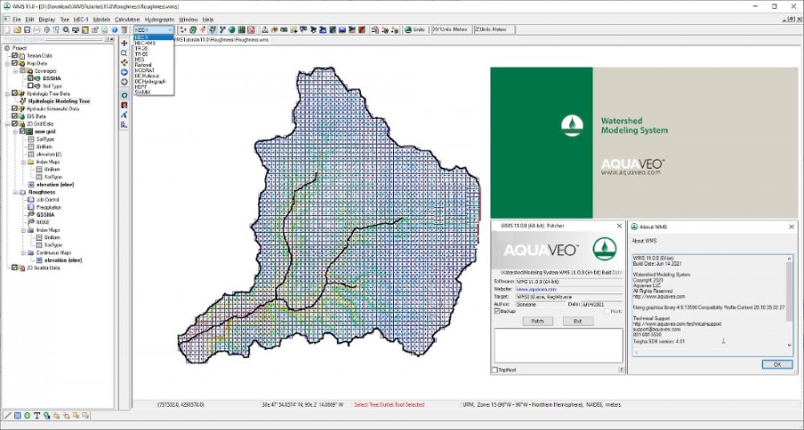The height and width of the screenshot is (430, 804).
Task: Choose HEC-HMS from the model dropdown list
Action: (154, 43)
